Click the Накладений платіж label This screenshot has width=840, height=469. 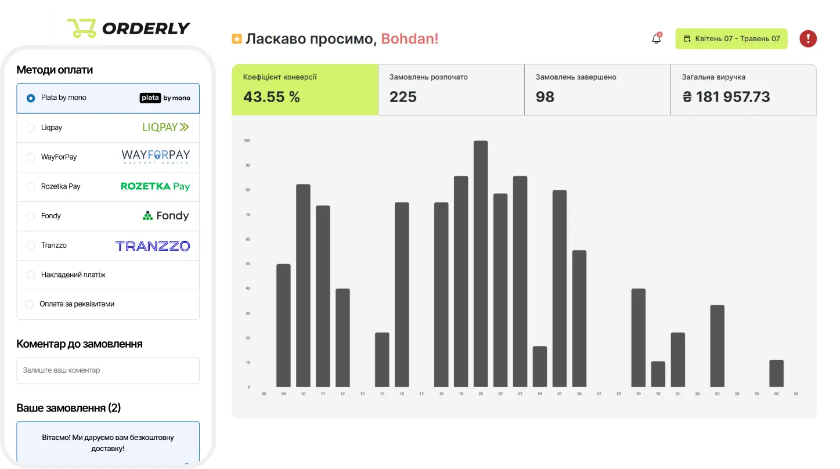[x=73, y=275]
